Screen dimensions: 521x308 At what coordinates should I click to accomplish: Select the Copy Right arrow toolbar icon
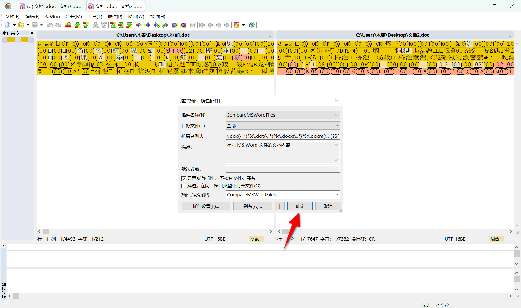tap(139, 25)
